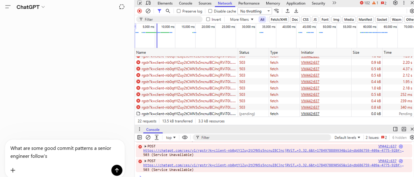The image size is (414, 177).
Task: Activate the inspect element selector icon
Action: point(140,3)
